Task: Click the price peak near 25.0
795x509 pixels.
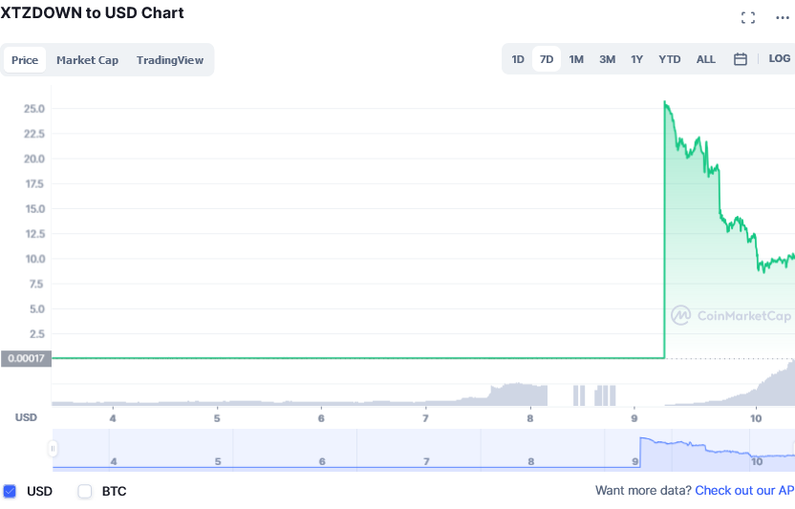Action: (665, 102)
